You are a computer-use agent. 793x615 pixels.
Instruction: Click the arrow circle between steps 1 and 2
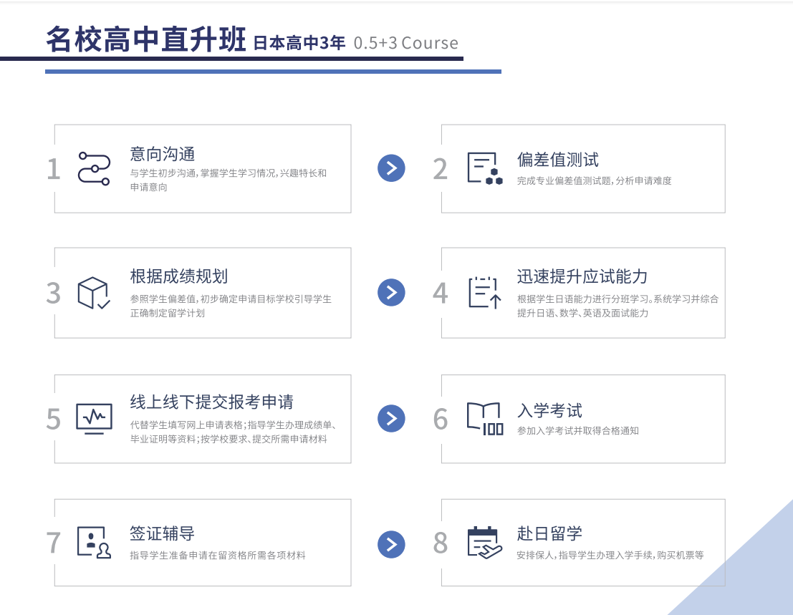pyautogui.click(x=391, y=168)
